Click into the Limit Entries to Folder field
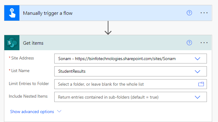This screenshot has width=218, height=122. pos(130,84)
